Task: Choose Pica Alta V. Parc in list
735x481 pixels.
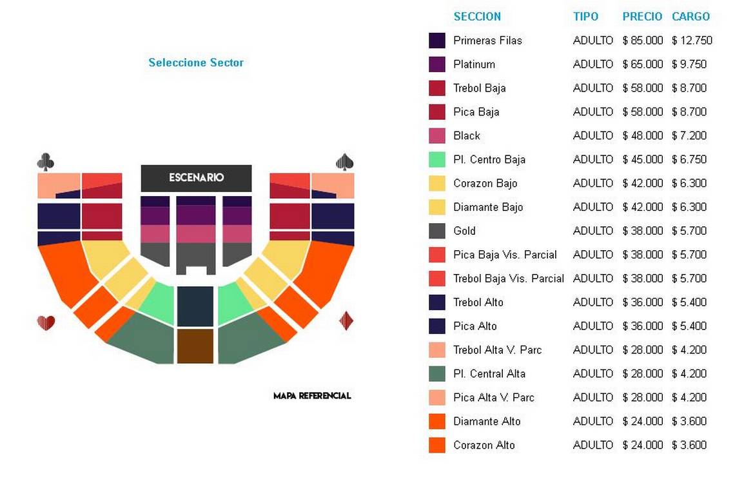Action: coord(494,398)
